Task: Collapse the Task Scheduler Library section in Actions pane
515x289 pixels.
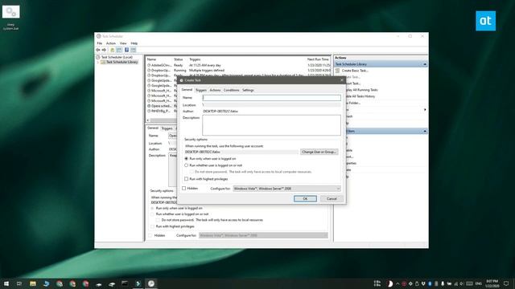Action: pyautogui.click(x=425, y=64)
